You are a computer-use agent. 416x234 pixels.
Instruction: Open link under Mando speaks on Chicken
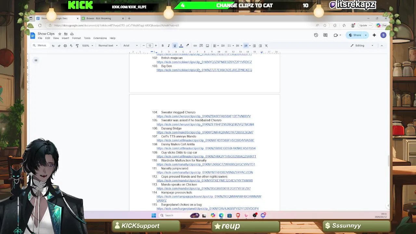point(203,188)
